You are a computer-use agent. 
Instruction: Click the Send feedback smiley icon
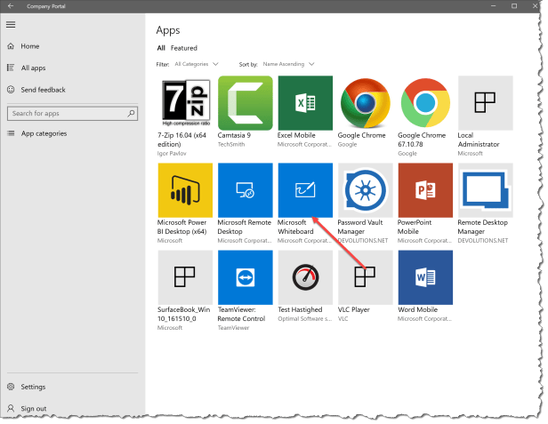11,90
